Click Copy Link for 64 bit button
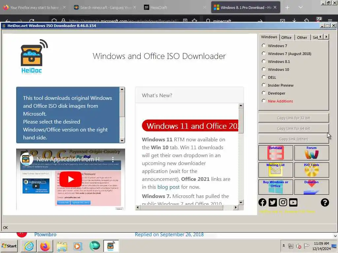Image resolution: width=338 pixels, height=253 pixels. (x=293, y=128)
